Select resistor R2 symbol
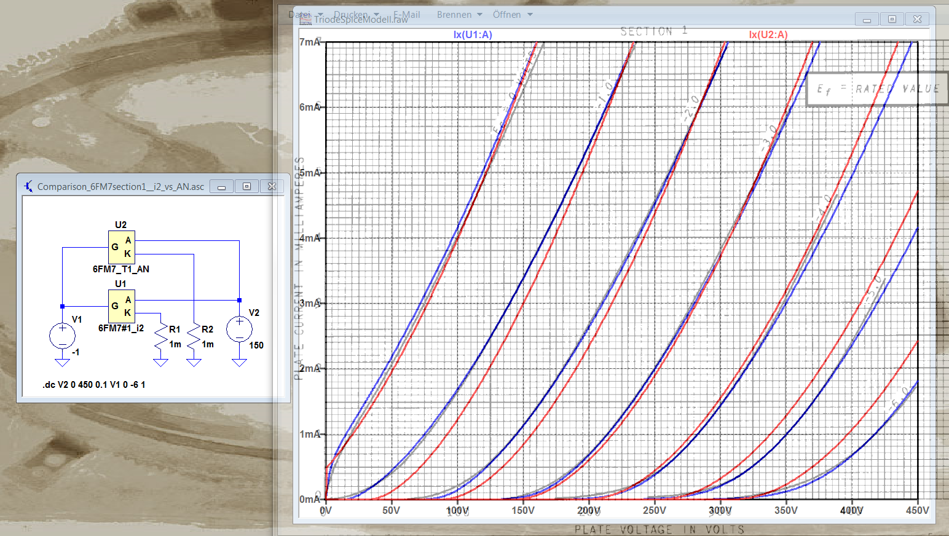This screenshot has height=536, width=949. [194, 337]
